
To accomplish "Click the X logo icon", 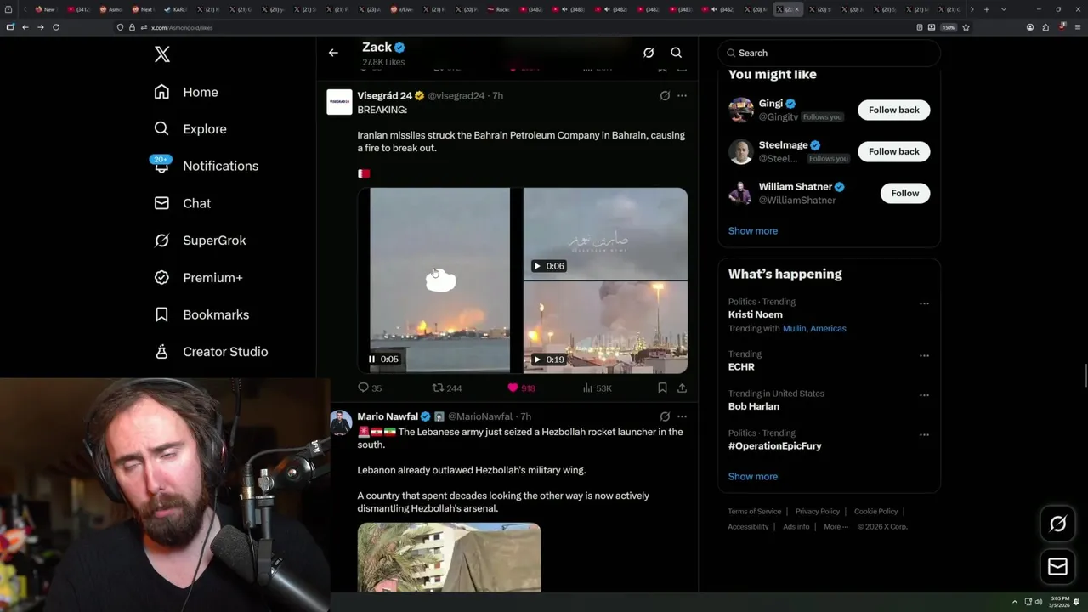I will 162,54.
